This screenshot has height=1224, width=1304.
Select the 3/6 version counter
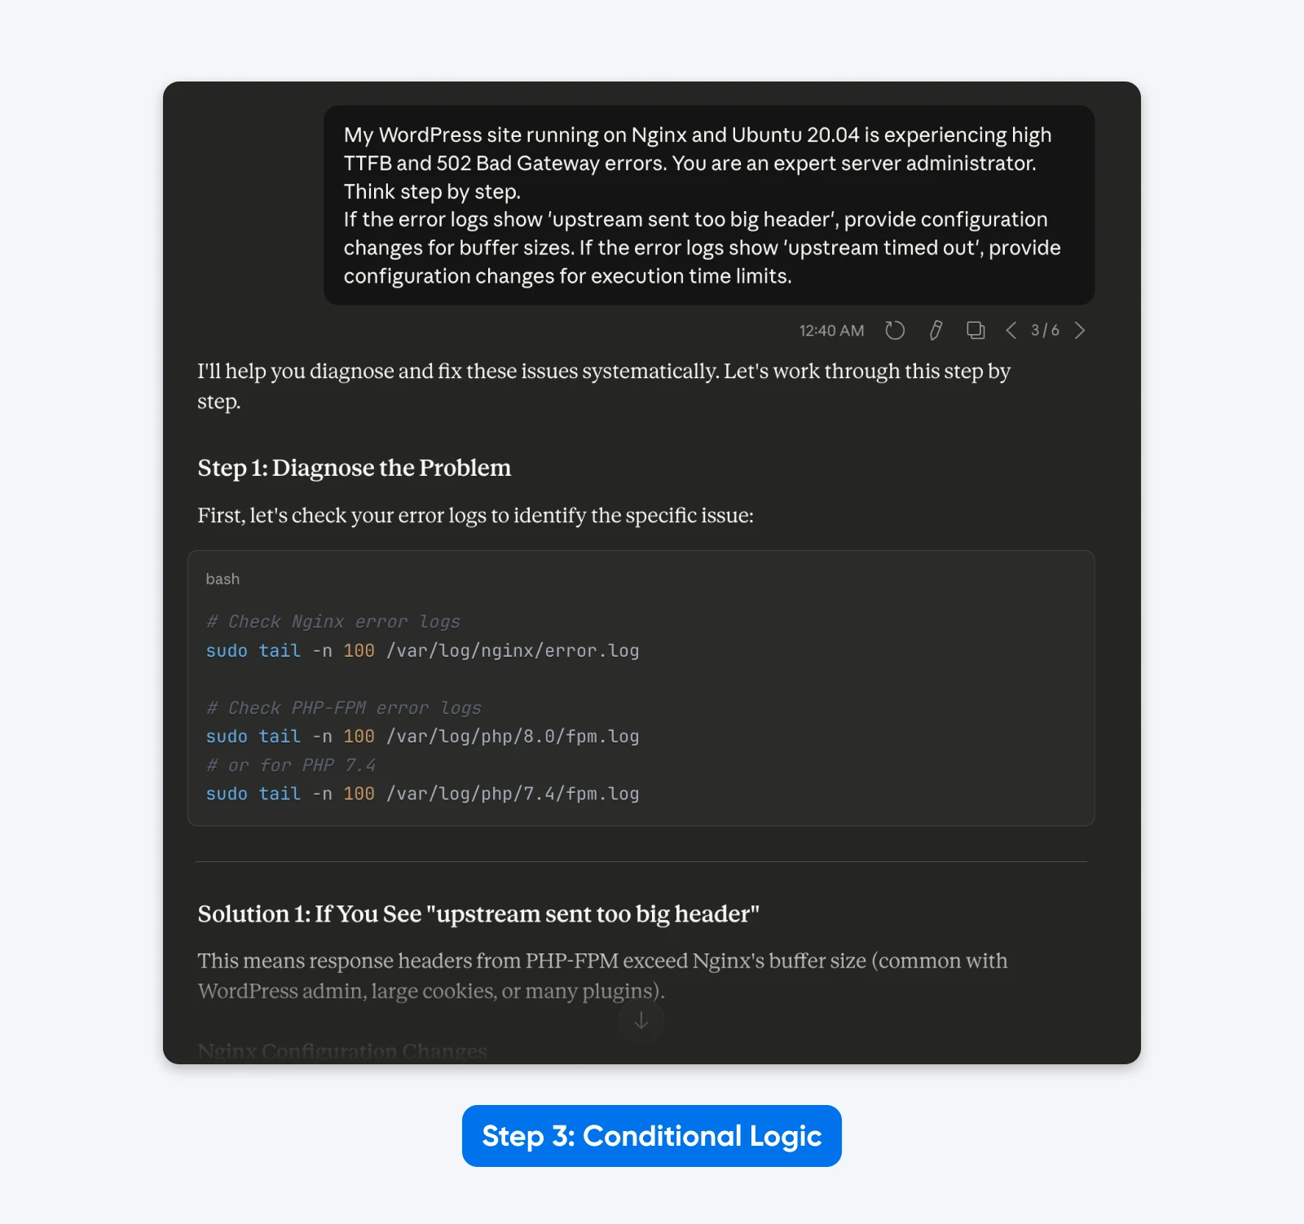[x=1045, y=331]
